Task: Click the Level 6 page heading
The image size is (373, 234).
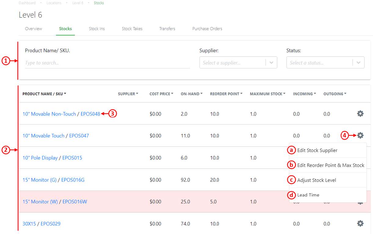Action: [x=31, y=15]
